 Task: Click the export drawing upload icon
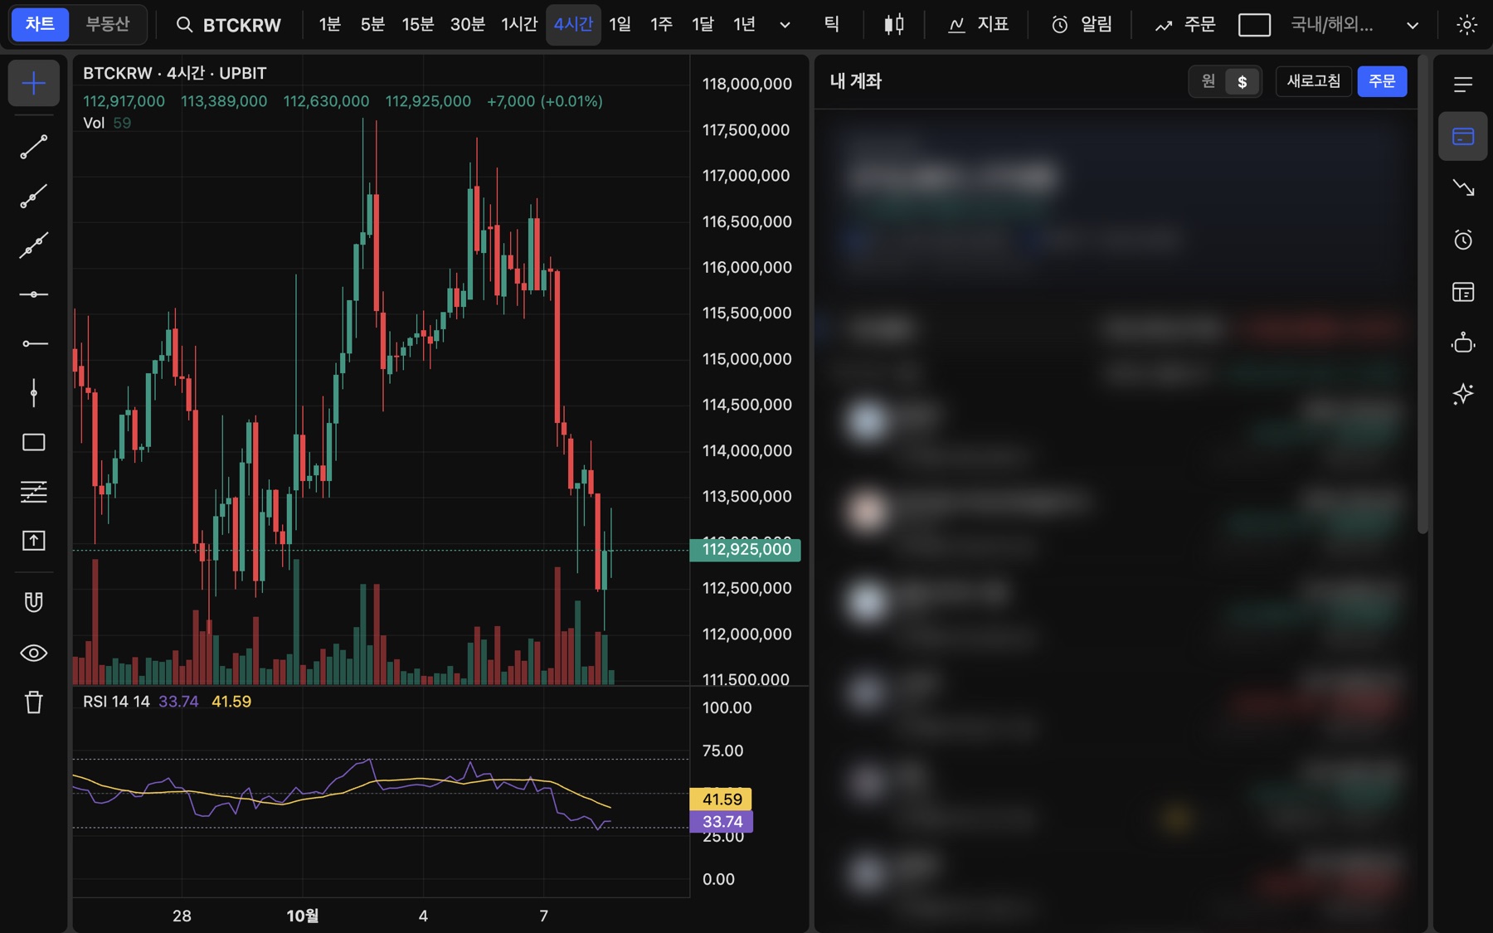34,541
